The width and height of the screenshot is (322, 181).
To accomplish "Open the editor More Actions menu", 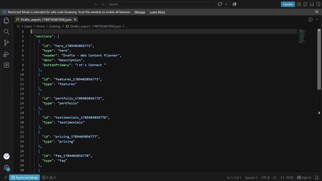I will [x=317, y=20].
